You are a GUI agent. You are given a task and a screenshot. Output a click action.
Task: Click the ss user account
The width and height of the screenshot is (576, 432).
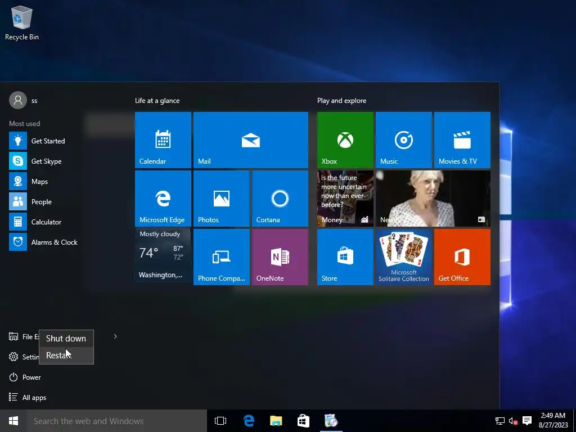coord(24,100)
